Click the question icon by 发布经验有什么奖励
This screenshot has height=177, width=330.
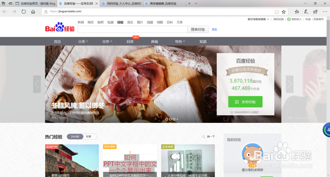tap(232, 112)
